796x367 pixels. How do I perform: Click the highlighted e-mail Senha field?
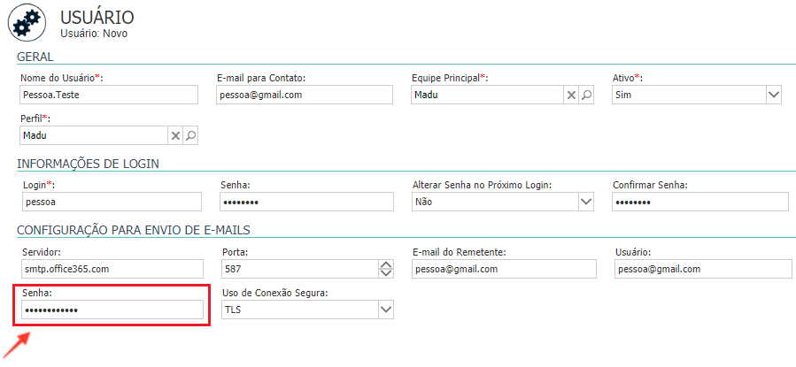[x=112, y=310]
